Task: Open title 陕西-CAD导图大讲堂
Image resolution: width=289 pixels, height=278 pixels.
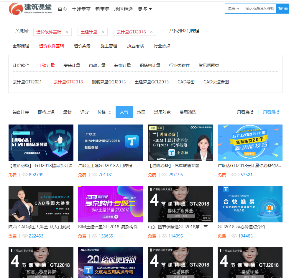Action: pos(41,227)
